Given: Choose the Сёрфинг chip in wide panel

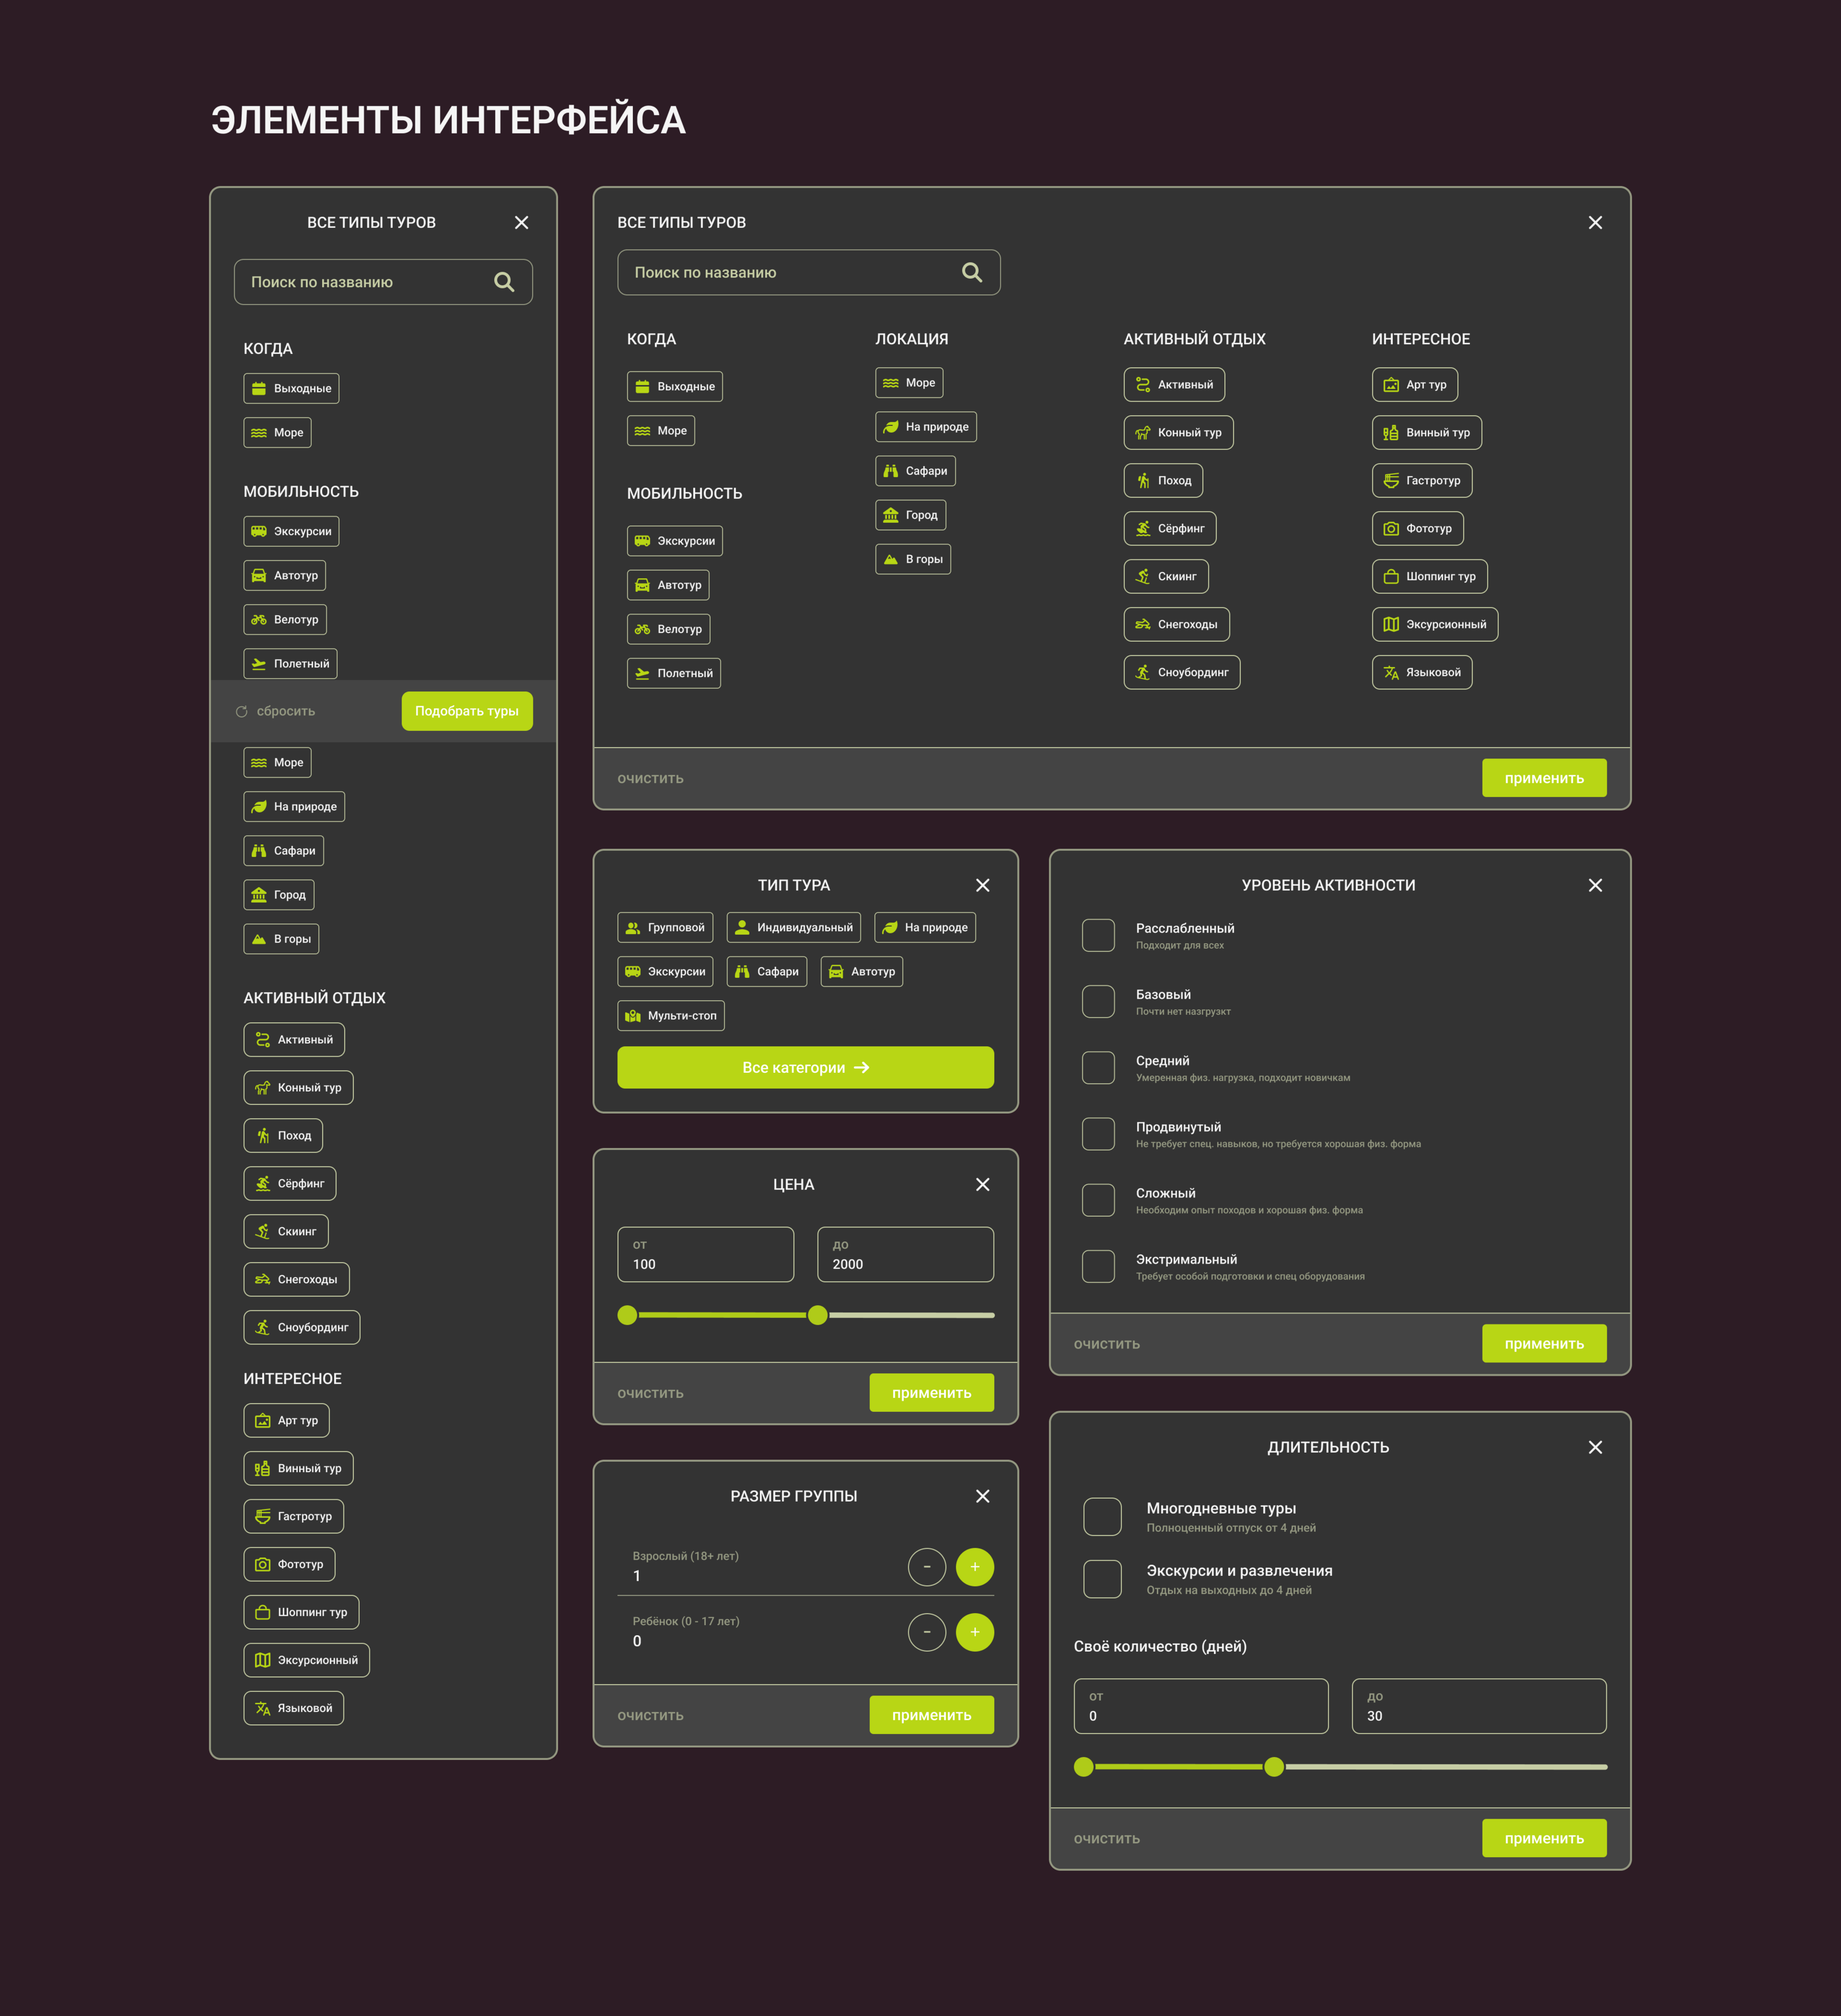Looking at the screenshot, I should (1170, 528).
